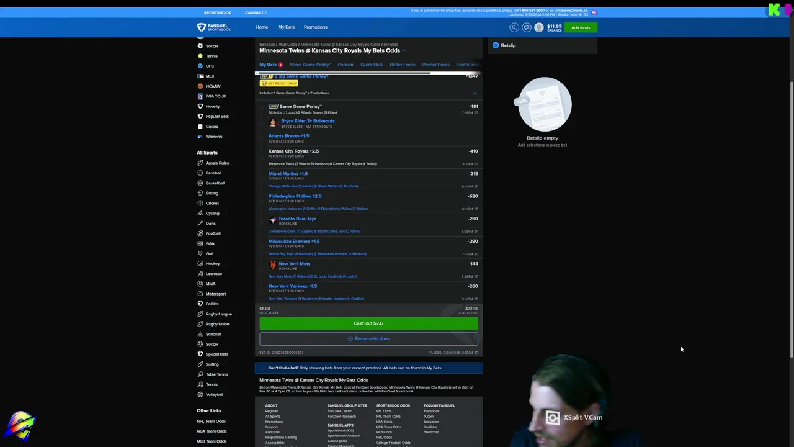Click the RG responsible gaming badge
Viewport: 794px width, 447px height.
(x=594, y=12)
